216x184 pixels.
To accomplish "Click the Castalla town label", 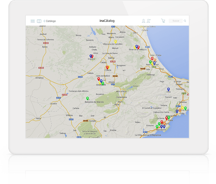I will click(92, 121).
